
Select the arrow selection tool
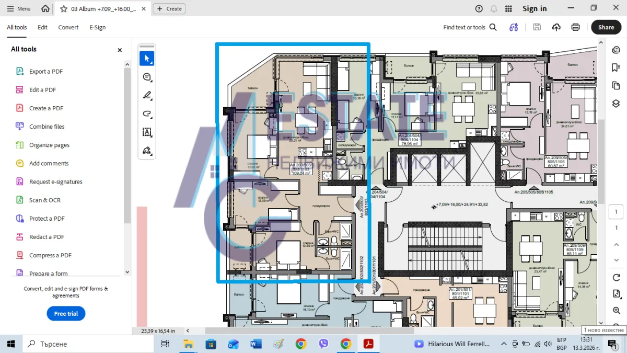(147, 59)
